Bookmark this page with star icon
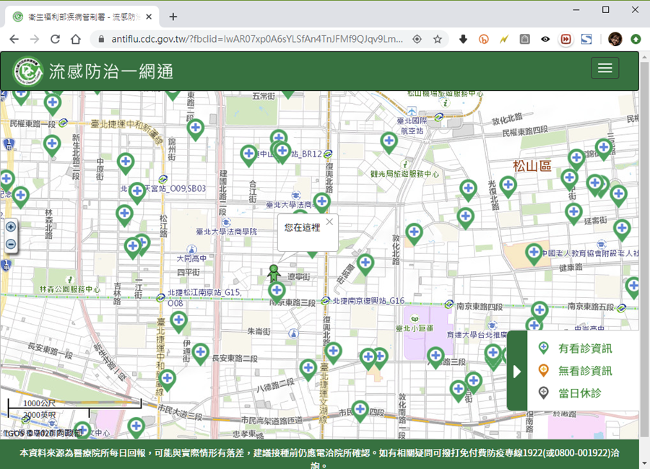This screenshot has width=650, height=469. point(437,39)
